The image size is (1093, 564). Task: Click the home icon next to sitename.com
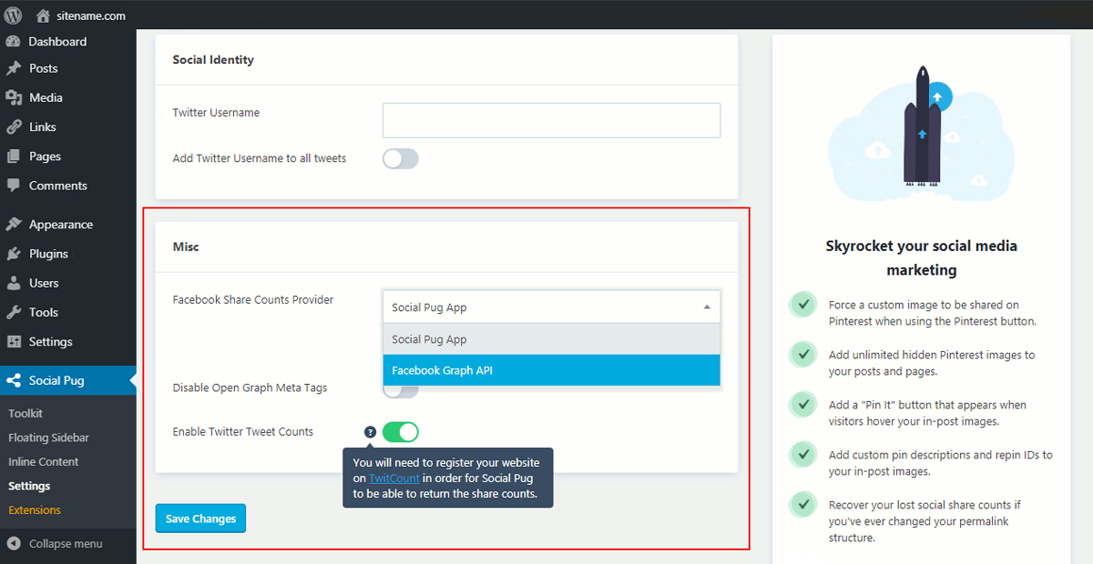coord(43,15)
